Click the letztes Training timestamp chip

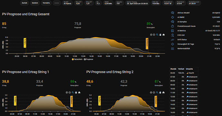click(x=137, y=3)
